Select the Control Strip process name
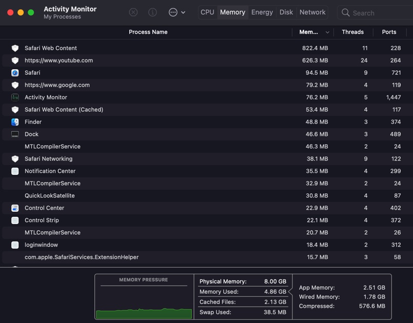Image resolution: width=413 pixels, height=323 pixels. point(42,220)
